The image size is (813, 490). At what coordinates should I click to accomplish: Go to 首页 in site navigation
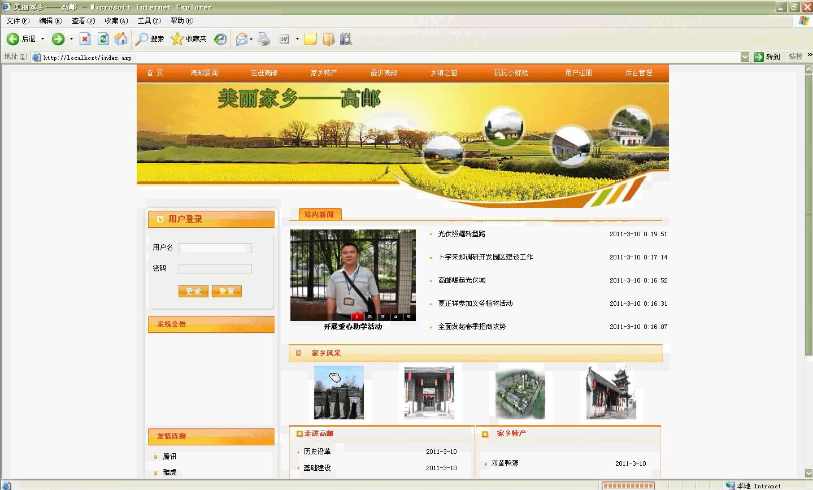[x=155, y=73]
